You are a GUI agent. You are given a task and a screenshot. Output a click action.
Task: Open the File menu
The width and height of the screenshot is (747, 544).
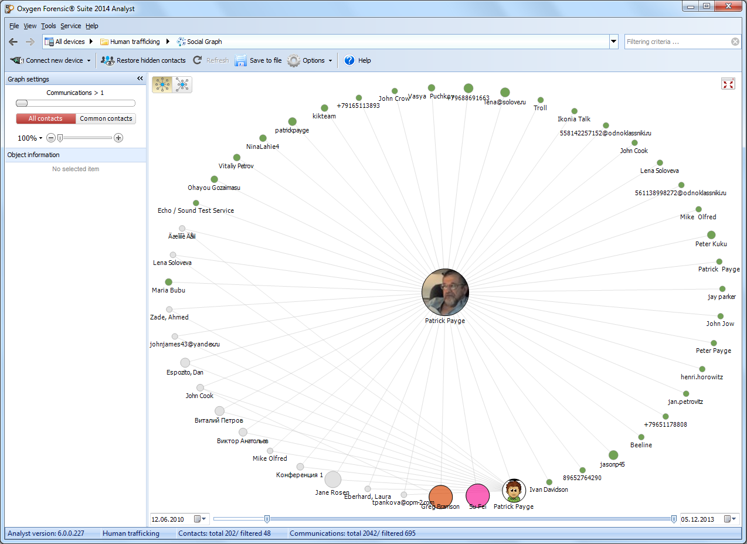pyautogui.click(x=14, y=26)
